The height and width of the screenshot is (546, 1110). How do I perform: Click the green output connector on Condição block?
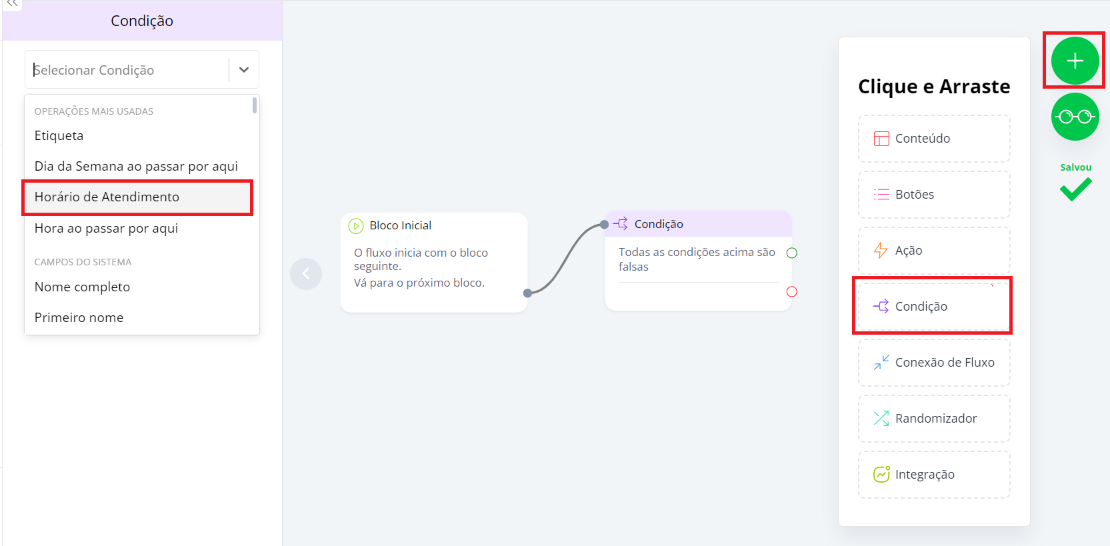[792, 253]
